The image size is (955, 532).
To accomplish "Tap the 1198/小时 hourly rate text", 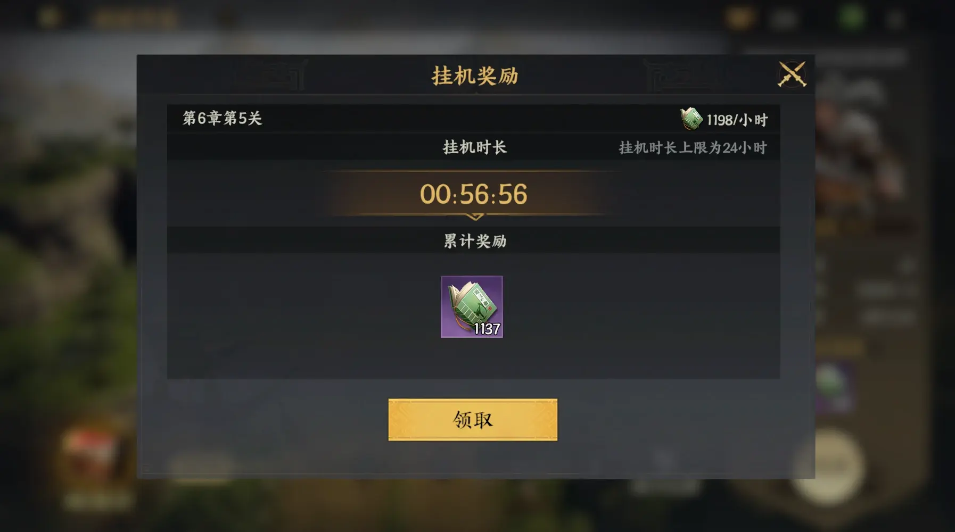I will 737,120.
